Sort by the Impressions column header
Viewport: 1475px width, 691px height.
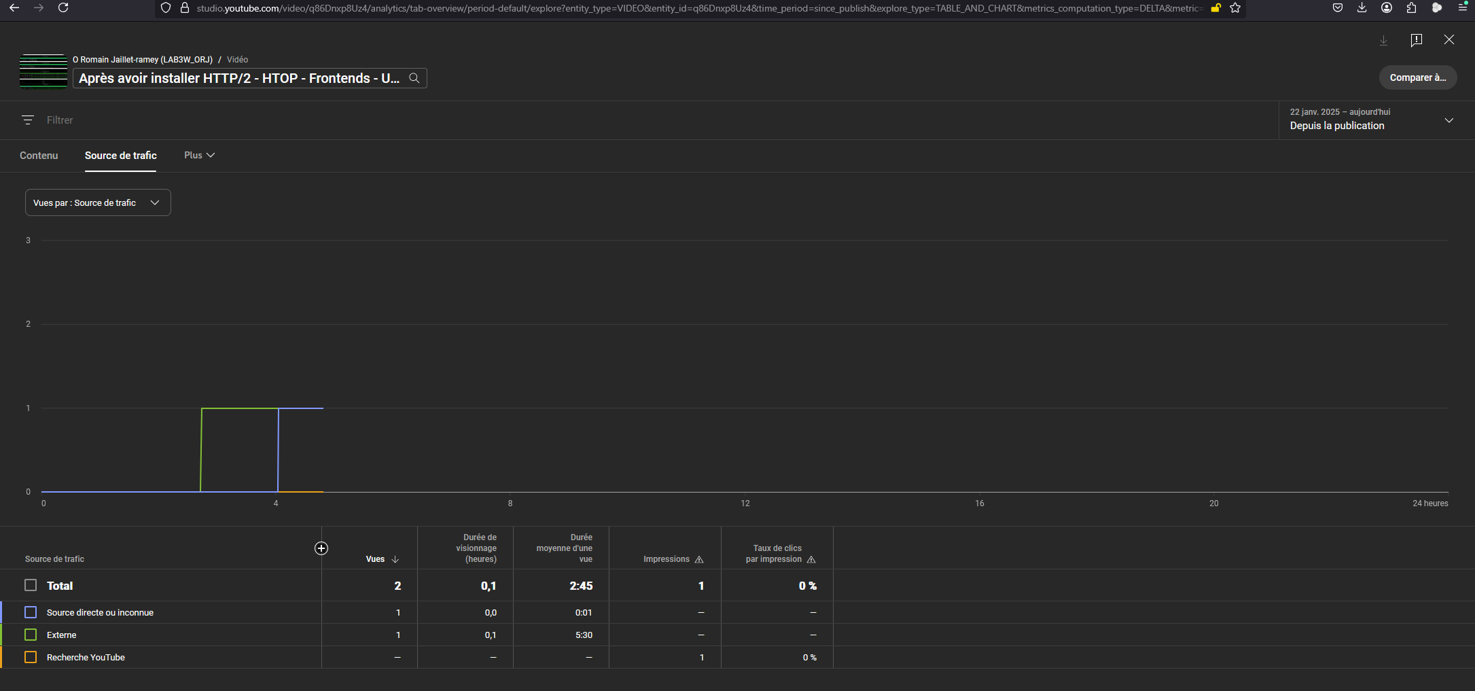[x=667, y=559]
